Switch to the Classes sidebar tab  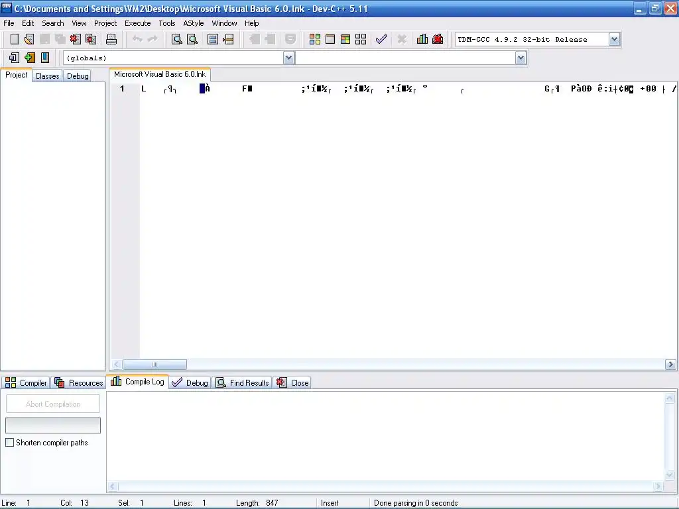point(47,76)
